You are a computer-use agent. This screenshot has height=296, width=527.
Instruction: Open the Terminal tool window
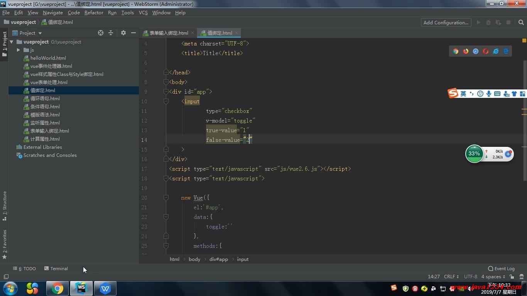[56, 269]
